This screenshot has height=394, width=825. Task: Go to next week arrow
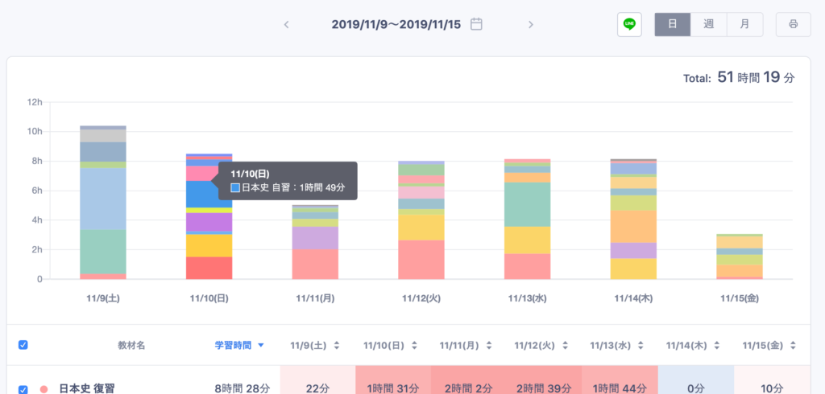(530, 24)
